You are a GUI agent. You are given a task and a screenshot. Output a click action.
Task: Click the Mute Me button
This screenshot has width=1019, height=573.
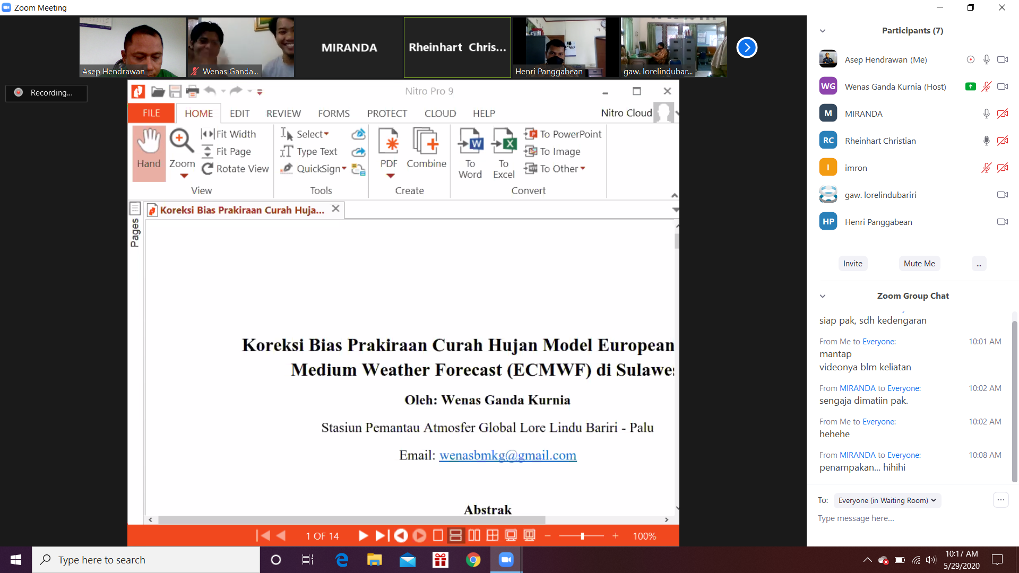pyautogui.click(x=919, y=264)
